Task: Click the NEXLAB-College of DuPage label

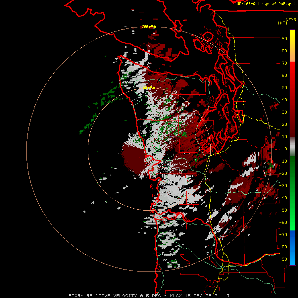Action: (x=265, y=4)
